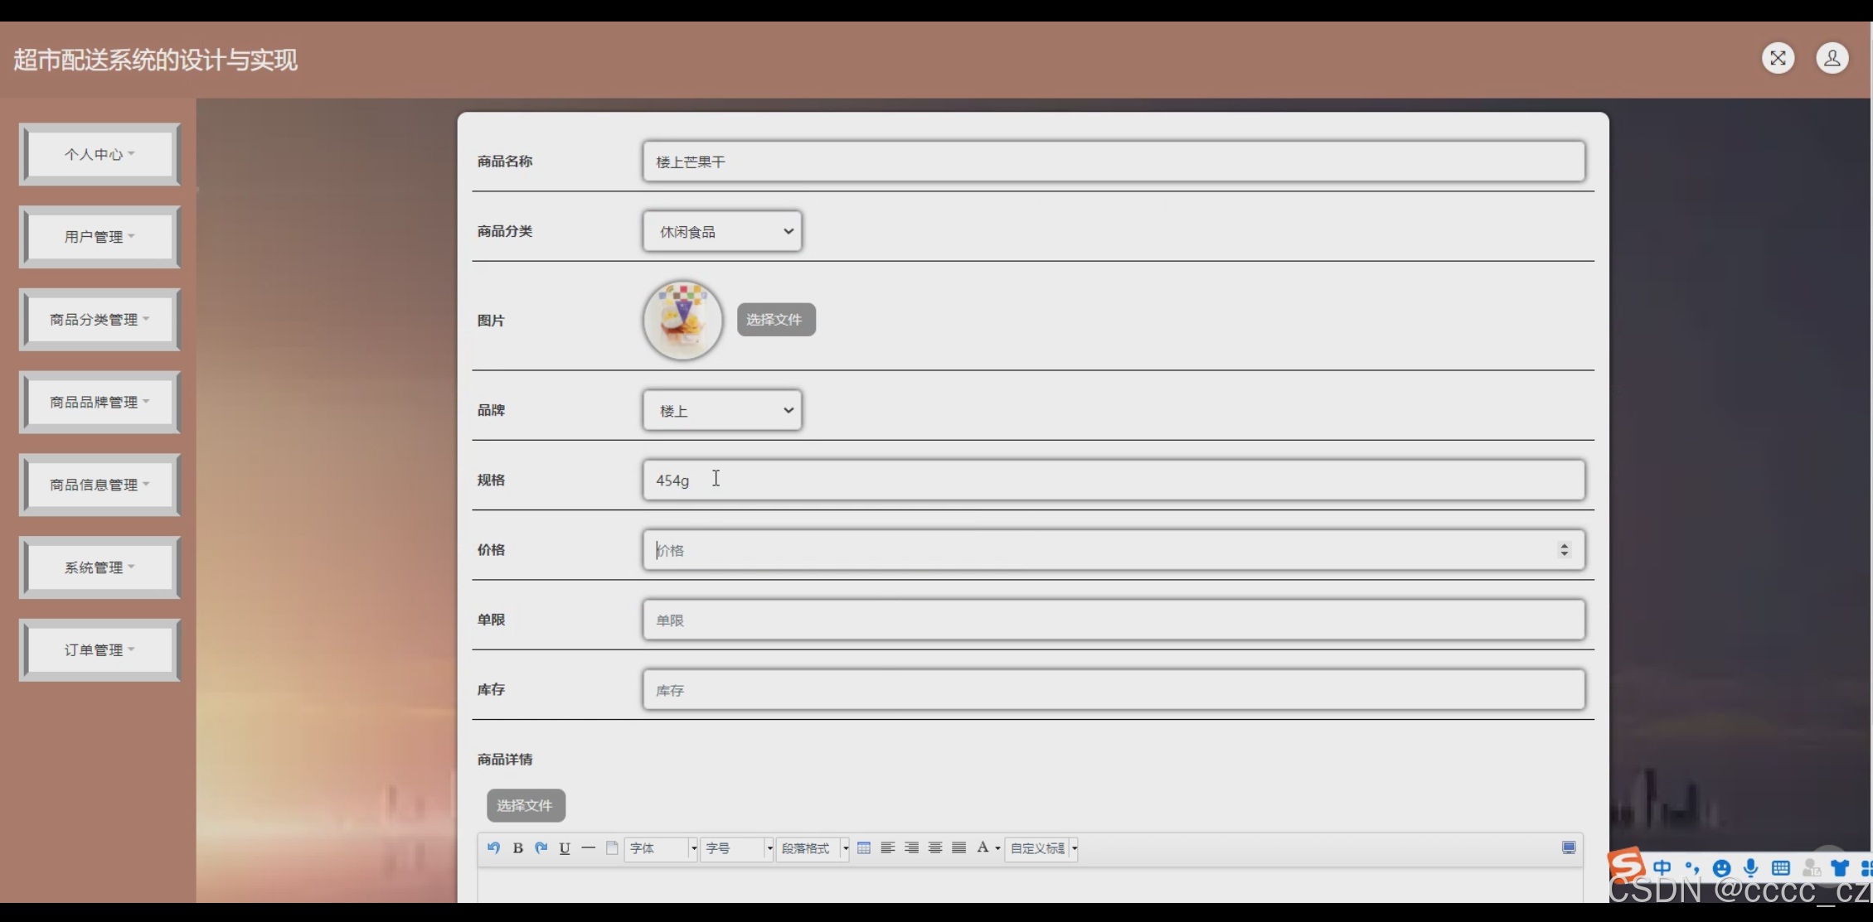The width and height of the screenshot is (1873, 922).
Task: Click 选择文件 button next to product image
Action: [775, 320]
